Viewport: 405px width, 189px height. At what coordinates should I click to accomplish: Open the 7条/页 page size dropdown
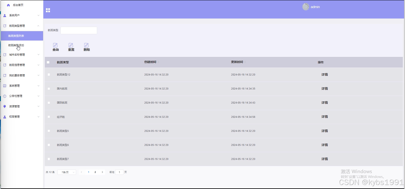click(x=67, y=172)
